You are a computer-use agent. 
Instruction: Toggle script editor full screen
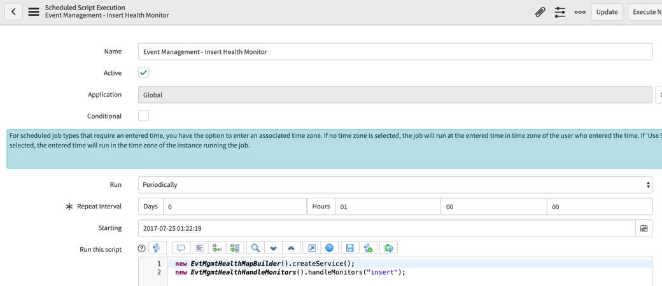(311, 248)
